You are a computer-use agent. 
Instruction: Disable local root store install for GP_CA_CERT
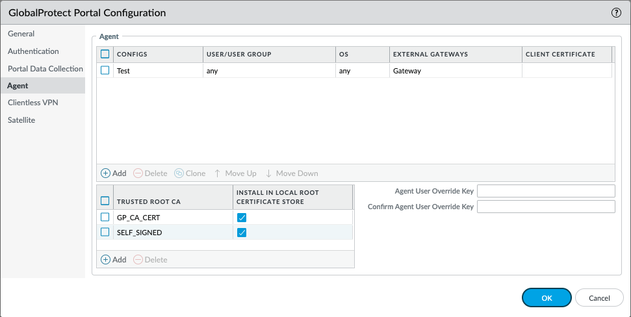click(242, 218)
